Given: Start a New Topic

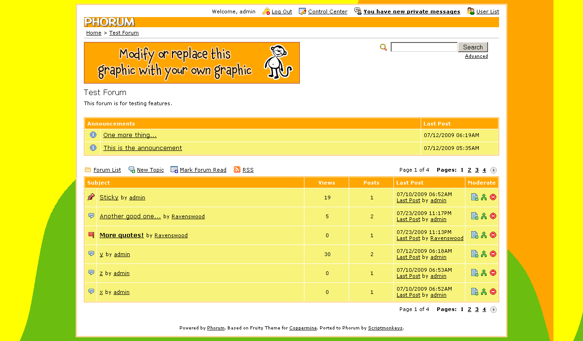Looking at the screenshot, I should point(150,170).
